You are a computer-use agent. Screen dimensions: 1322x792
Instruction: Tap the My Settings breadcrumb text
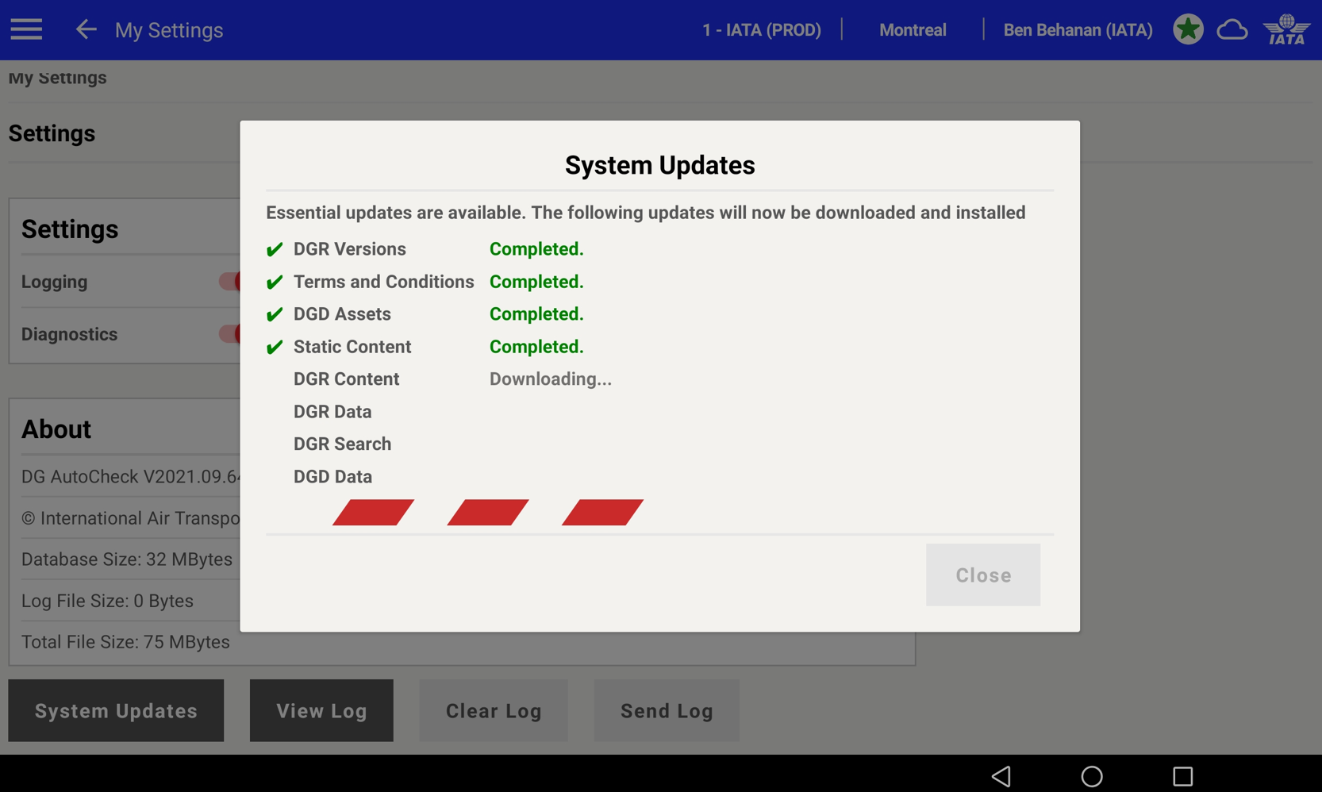[x=57, y=78]
